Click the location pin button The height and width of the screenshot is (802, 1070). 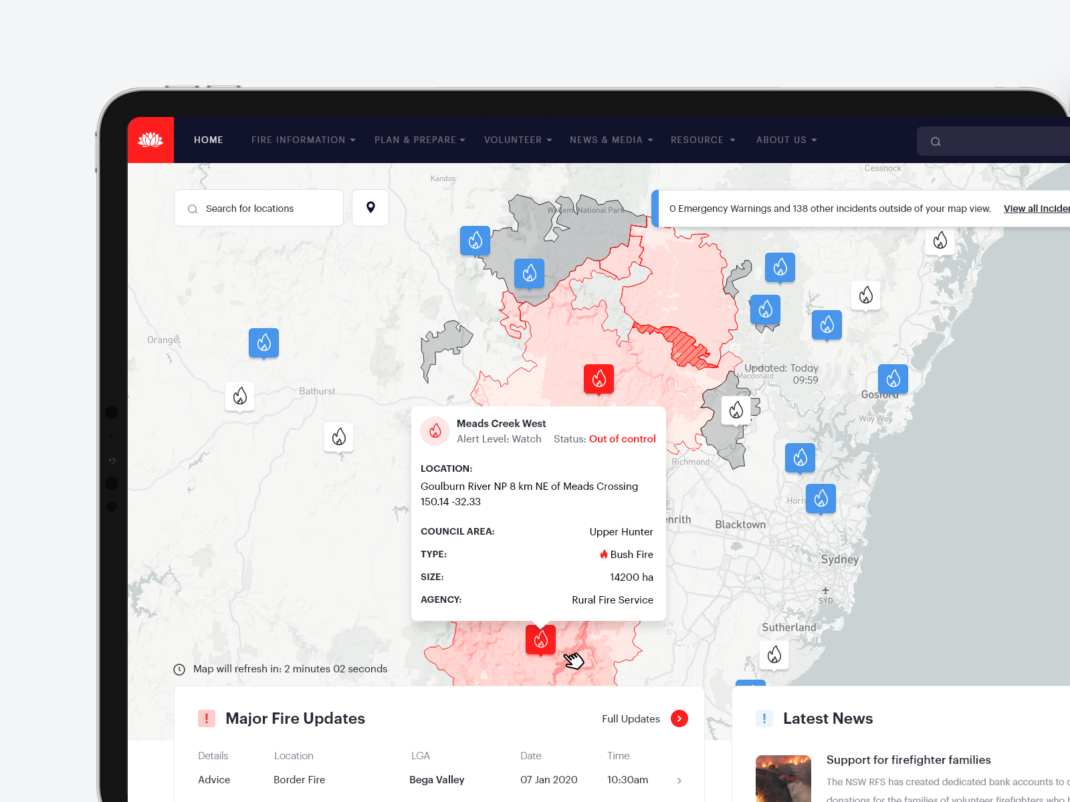(370, 208)
